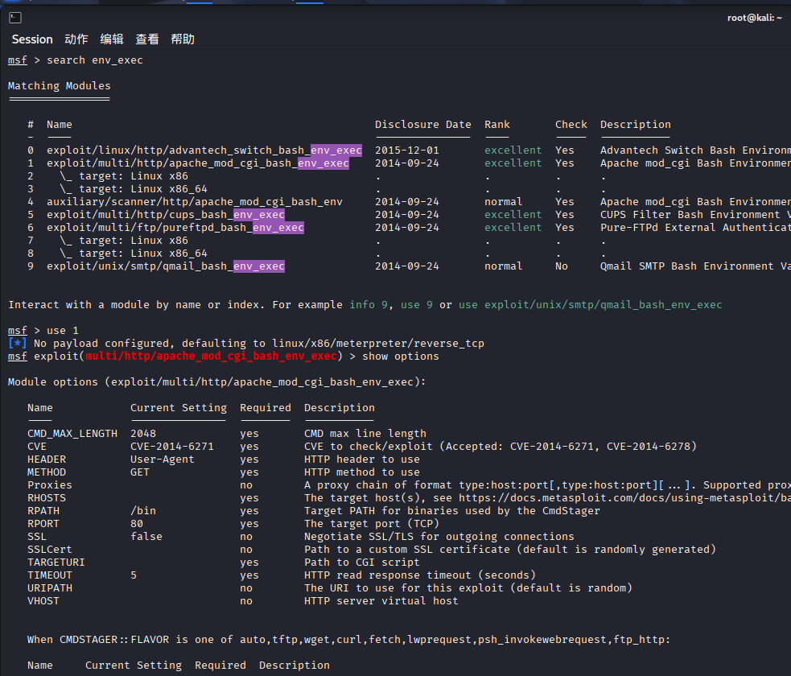
Task: Click the CMD_MAX_LENGTH option name
Action: (x=72, y=433)
